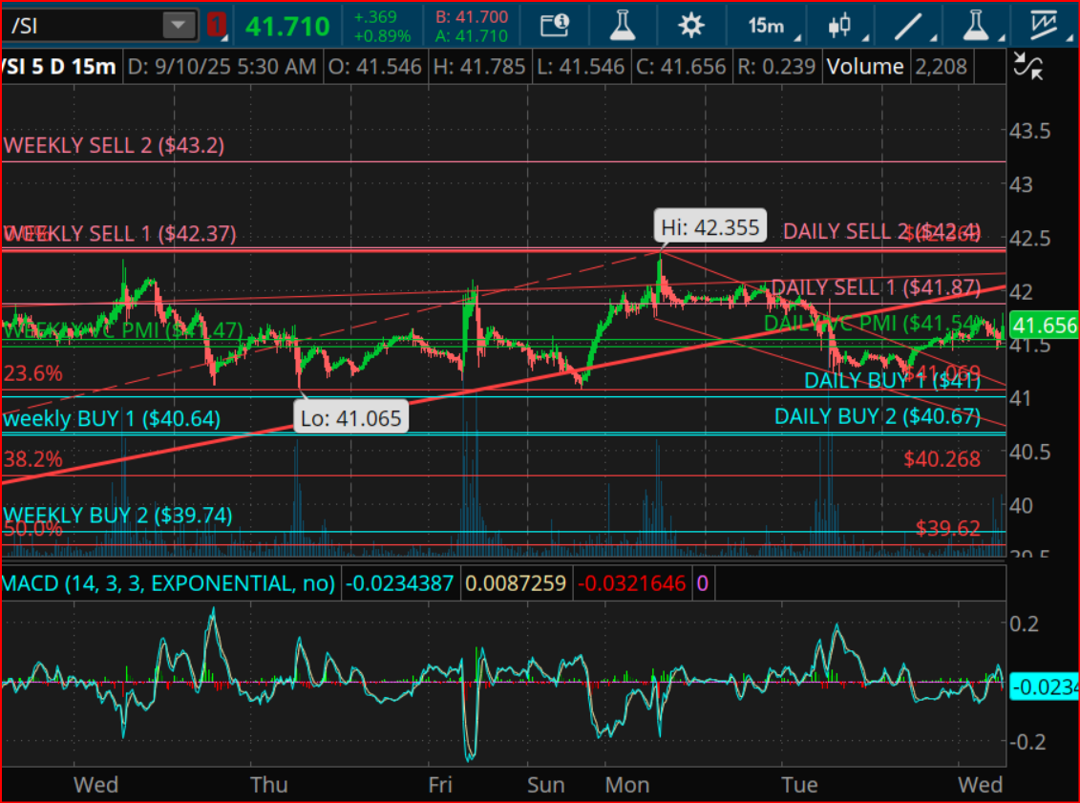
Task: Select the DAILY BUY 2 ($40.67) level label
Action: 877,416
